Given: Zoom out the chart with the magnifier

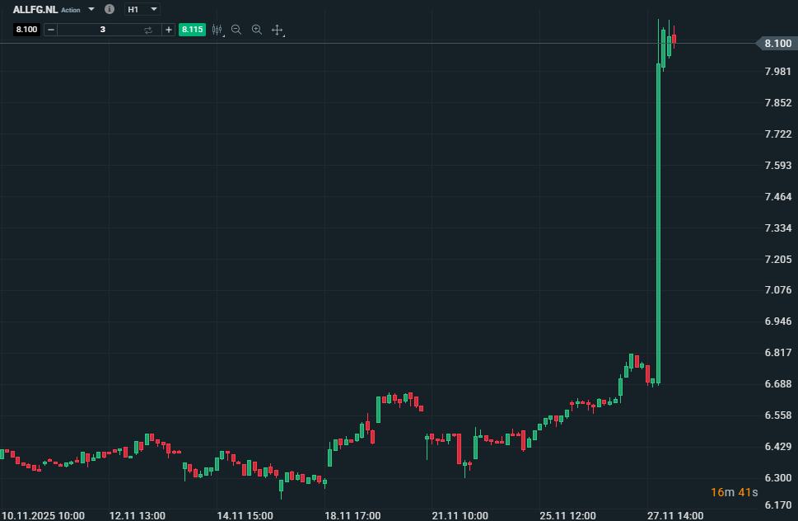Looking at the screenshot, I should coord(236,30).
